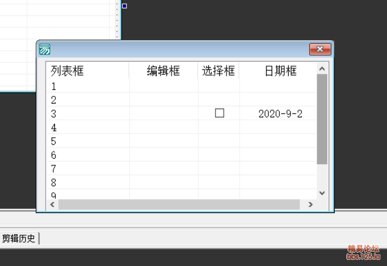The height and width of the screenshot is (266, 387).
Task: Click the blue selection handle in designer
Action: click(x=124, y=6)
